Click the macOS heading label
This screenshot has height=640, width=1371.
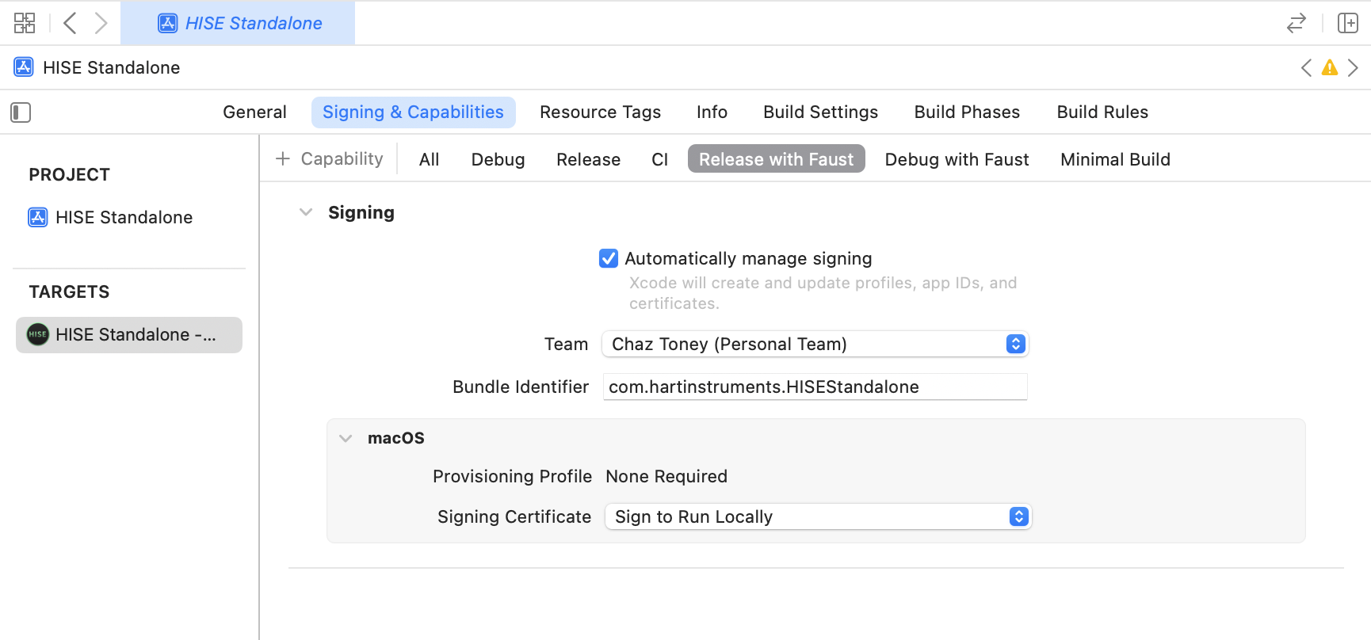pyautogui.click(x=396, y=438)
